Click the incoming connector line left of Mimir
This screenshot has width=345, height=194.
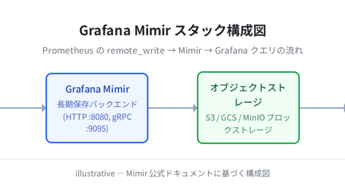[x=21, y=108]
